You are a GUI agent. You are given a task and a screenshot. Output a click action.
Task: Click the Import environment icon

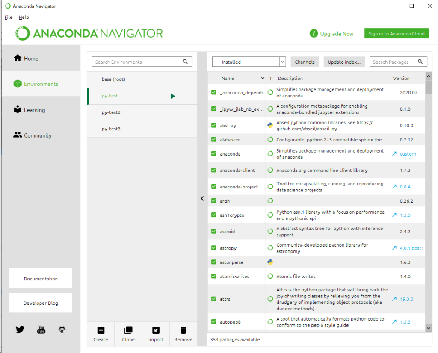coord(156,330)
